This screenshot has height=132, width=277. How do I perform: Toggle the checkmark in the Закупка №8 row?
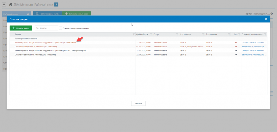(235, 55)
